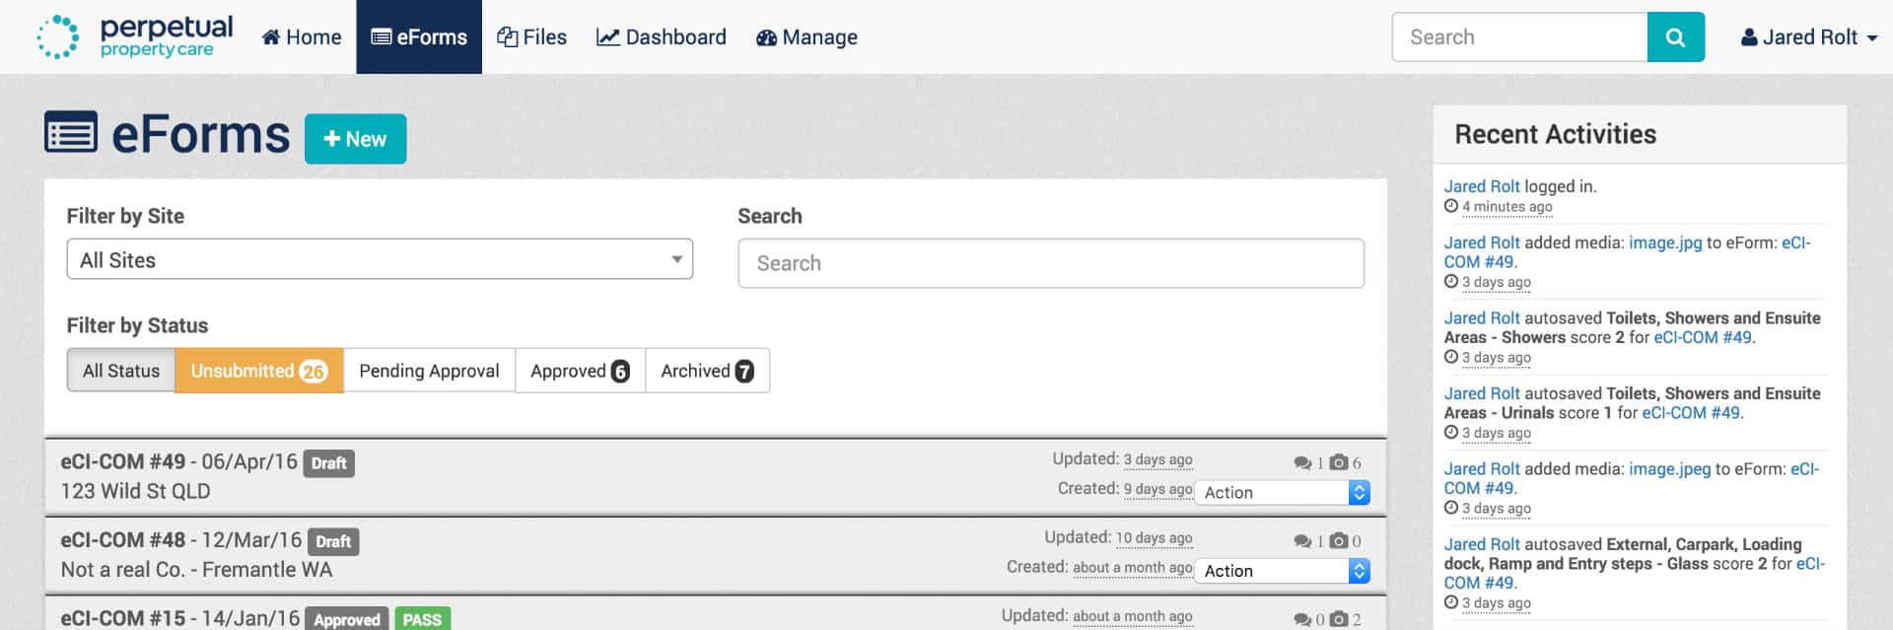
Task: Click address '123 Wild St QLD'
Action: click(x=136, y=491)
